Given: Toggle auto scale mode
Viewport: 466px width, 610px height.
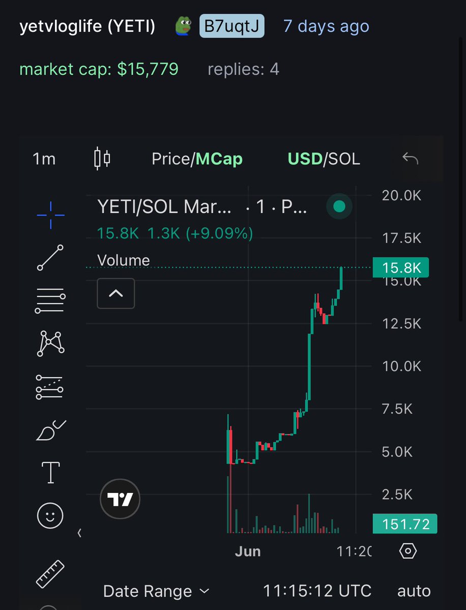Looking at the screenshot, I should (x=414, y=591).
